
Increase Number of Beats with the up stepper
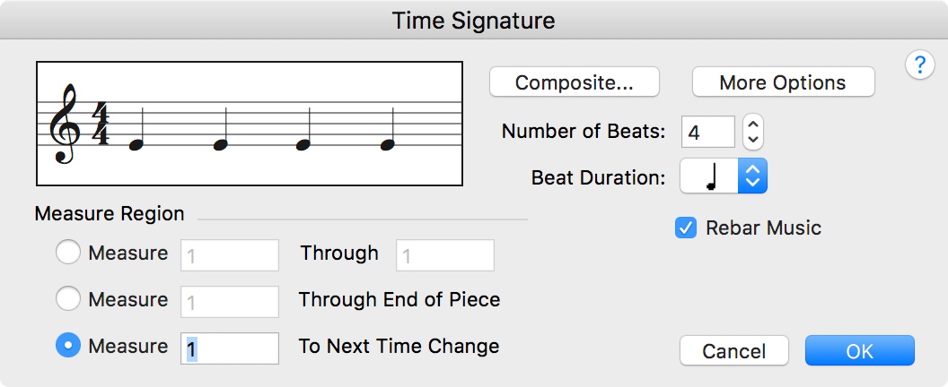click(x=754, y=125)
